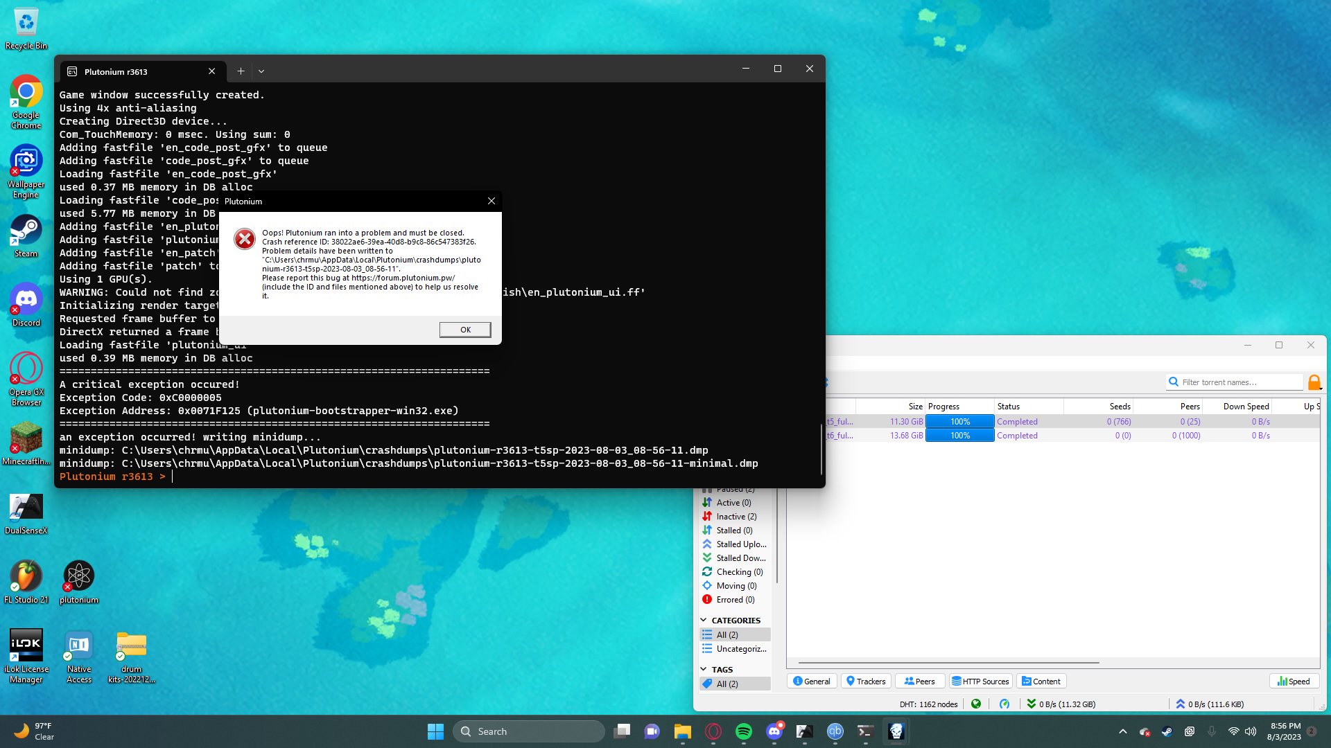Open the drum kits zip folder
Viewport: 1331px width, 748px height.
[x=132, y=657]
